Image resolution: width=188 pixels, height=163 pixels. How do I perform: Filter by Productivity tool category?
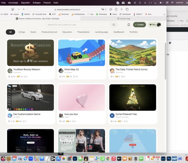point(49,32)
